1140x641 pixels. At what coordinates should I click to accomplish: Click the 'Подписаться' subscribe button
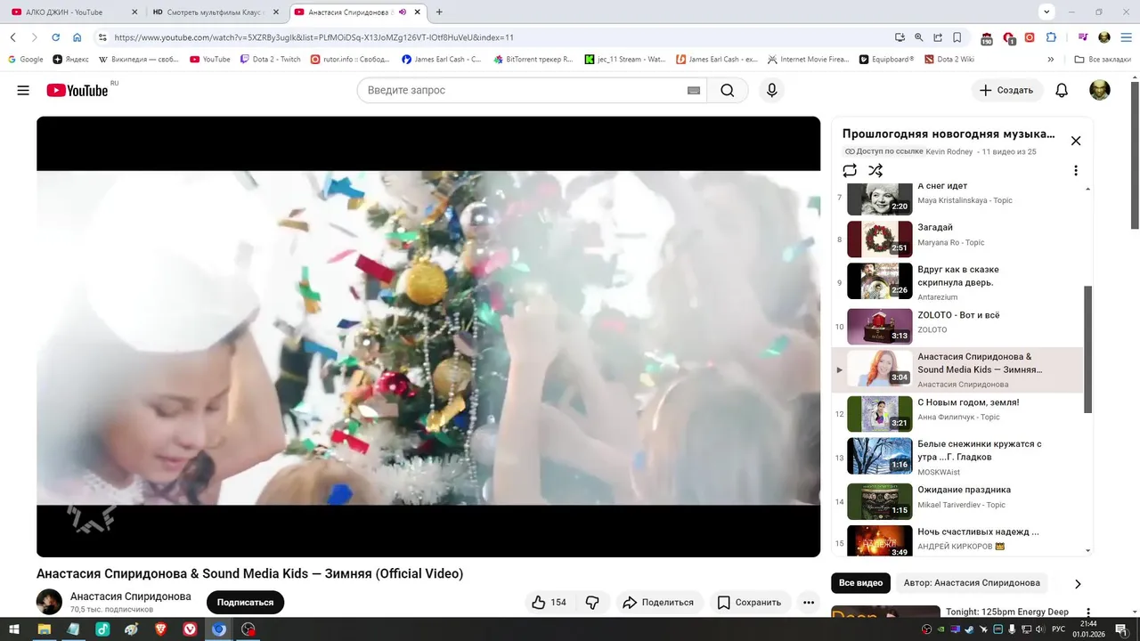pyautogui.click(x=245, y=603)
